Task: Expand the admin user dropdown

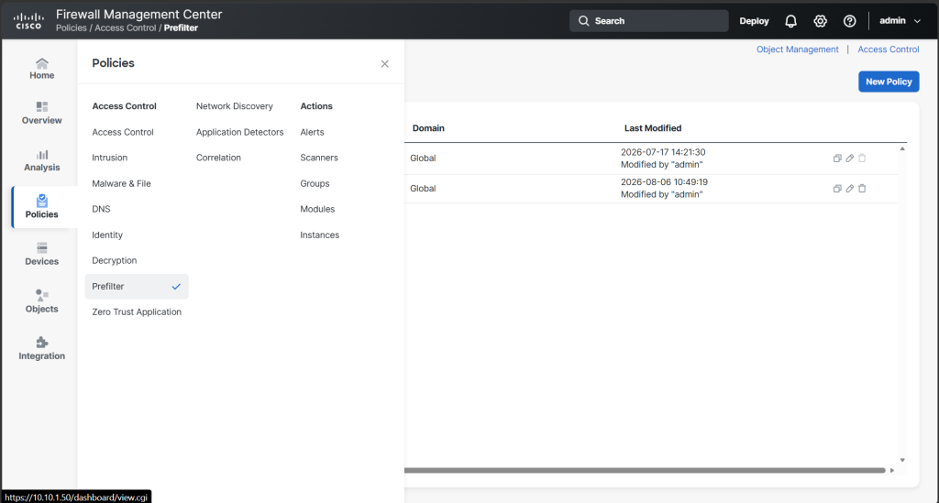Action: point(900,21)
